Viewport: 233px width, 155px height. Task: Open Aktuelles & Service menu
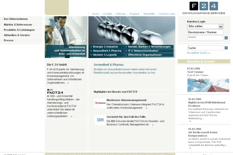point(17,35)
